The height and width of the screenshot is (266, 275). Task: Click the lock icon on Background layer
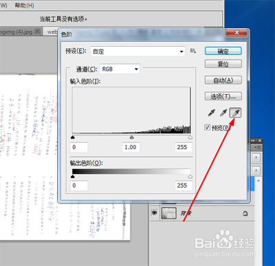(245, 214)
